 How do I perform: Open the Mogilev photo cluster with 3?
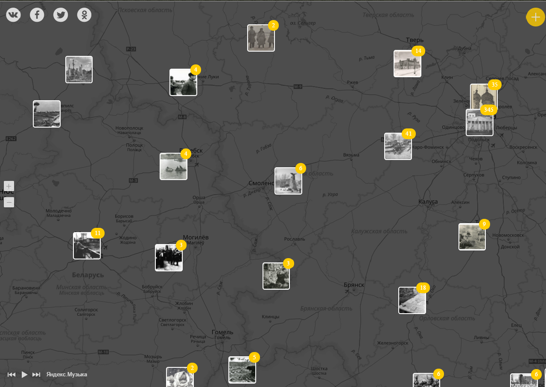pyautogui.click(x=169, y=258)
